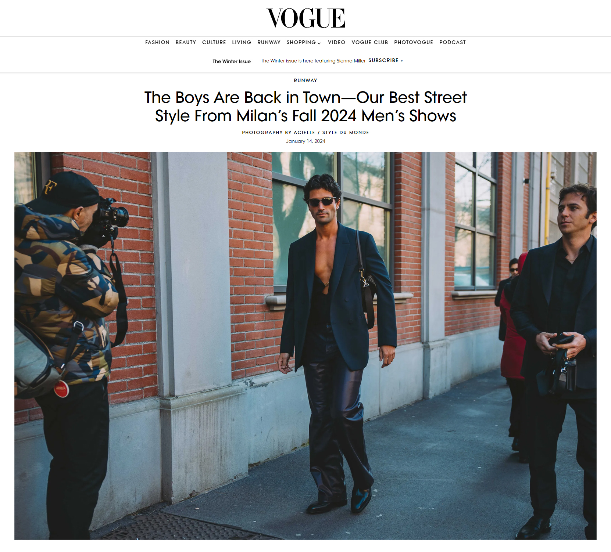Open the Fashion section
The image size is (611, 552).
point(157,42)
